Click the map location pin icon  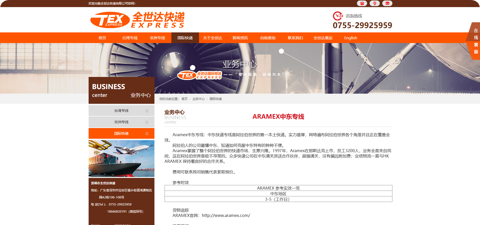pos(374,3)
